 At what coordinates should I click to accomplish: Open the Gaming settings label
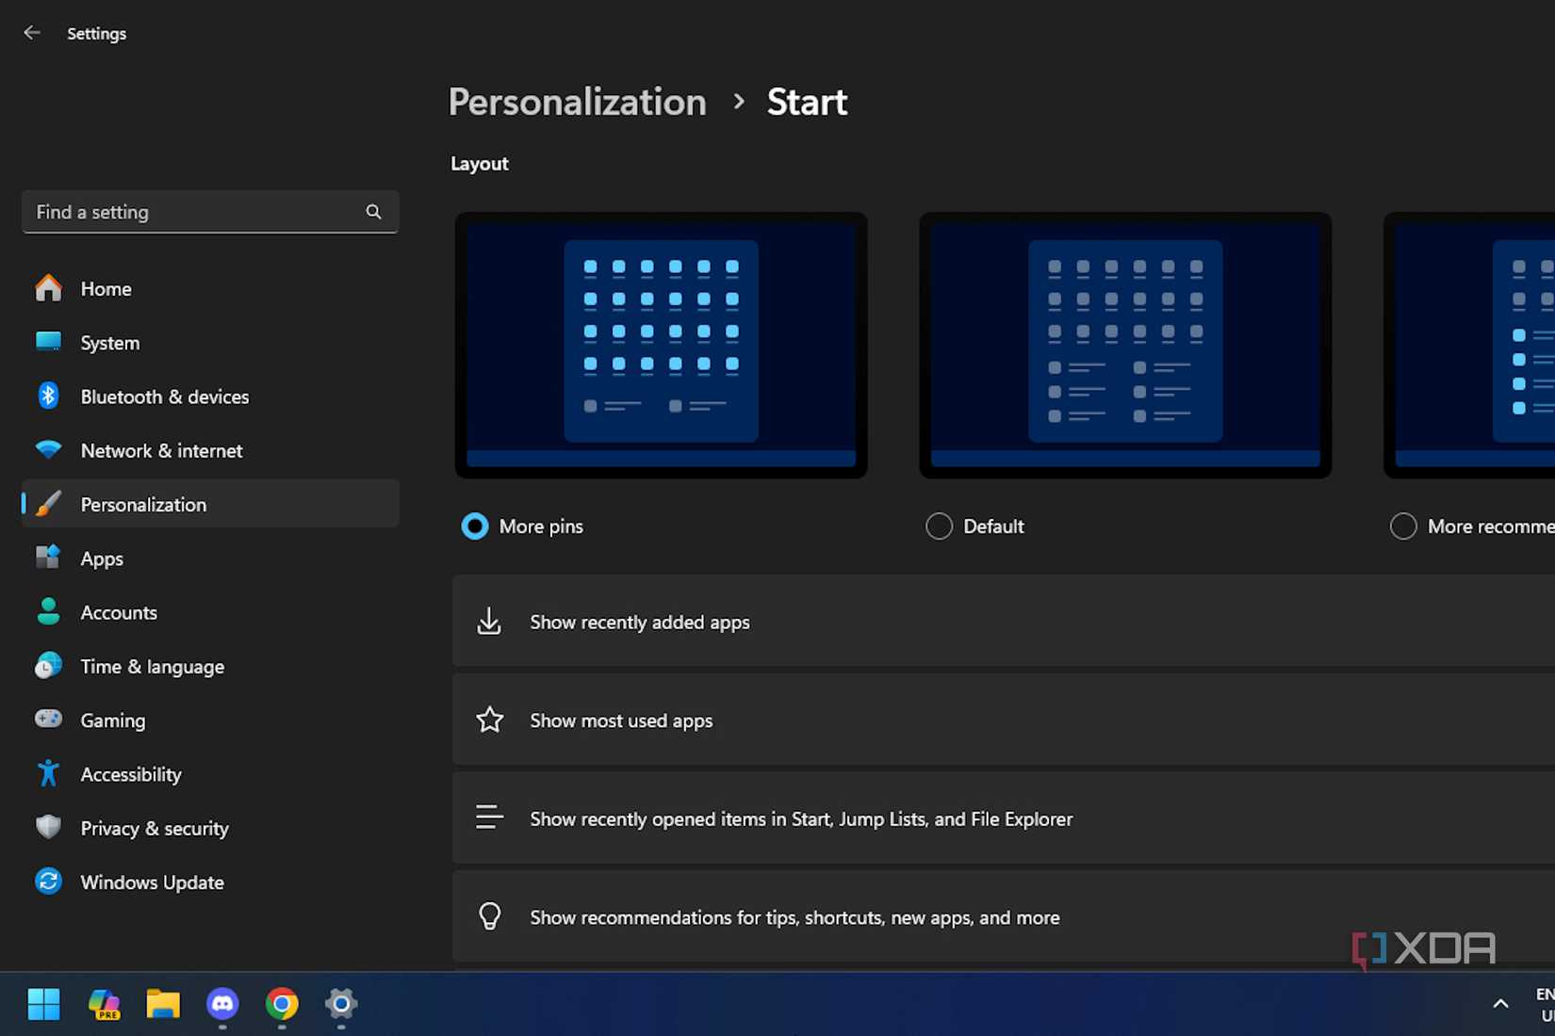click(x=113, y=720)
